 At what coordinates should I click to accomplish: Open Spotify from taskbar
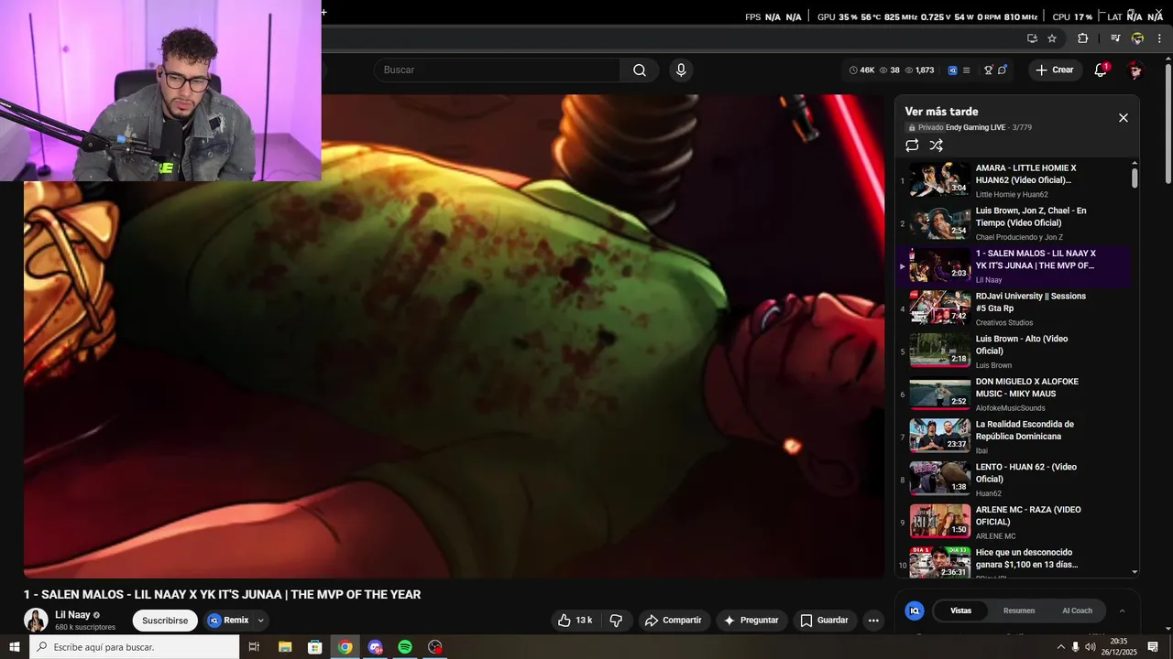[405, 647]
